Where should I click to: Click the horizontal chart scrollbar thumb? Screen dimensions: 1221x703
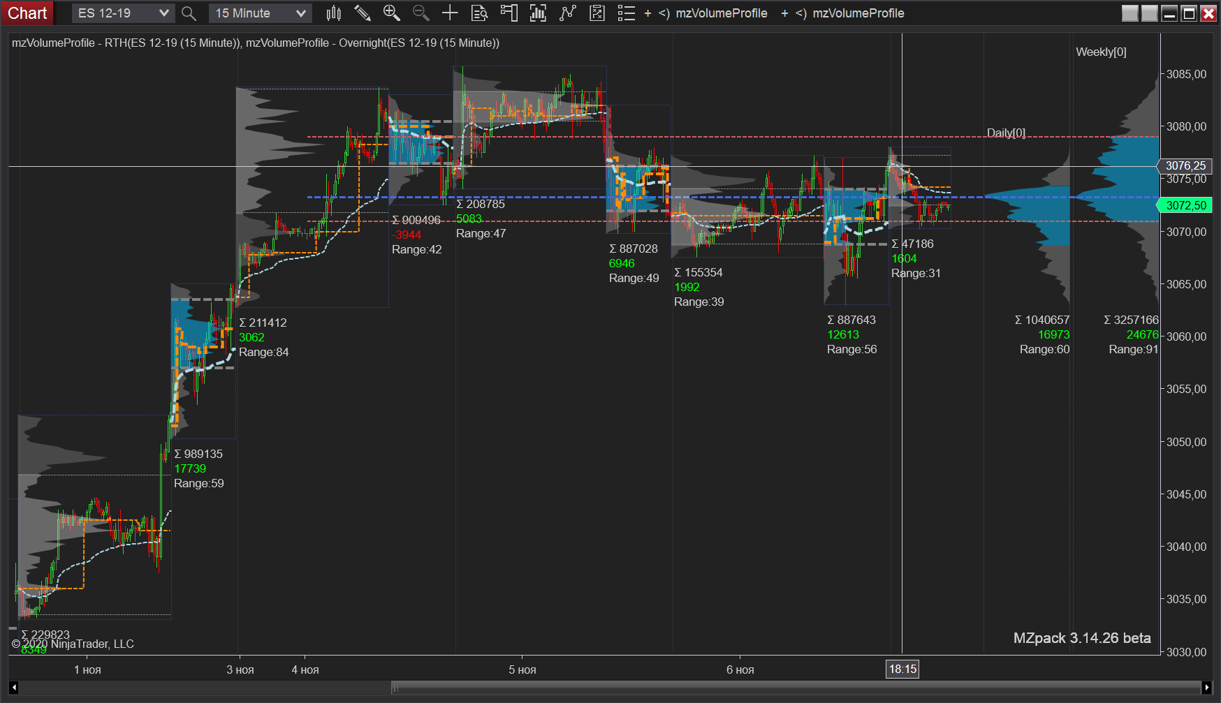[796, 688]
